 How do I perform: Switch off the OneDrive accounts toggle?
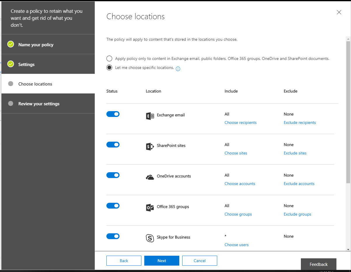pyautogui.click(x=113, y=175)
